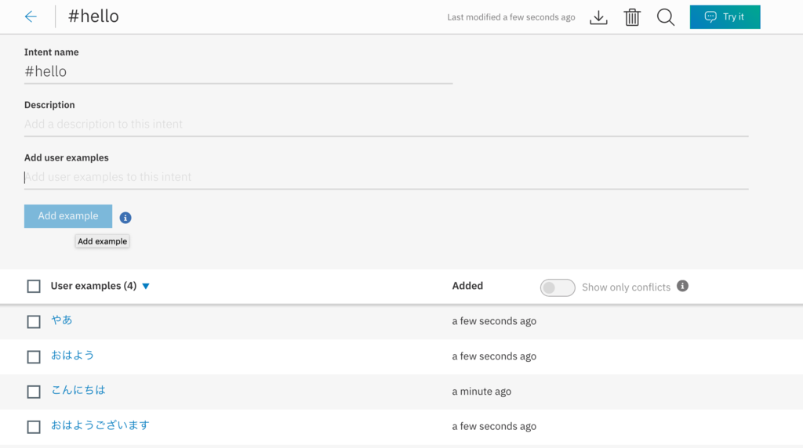Tick the おはようございます example checkbox

click(x=34, y=427)
